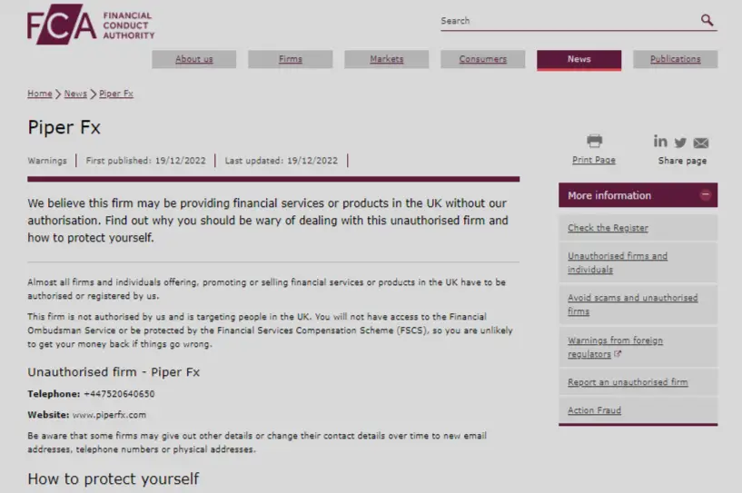Open Report an unauthorised firm link
The width and height of the screenshot is (742, 493).
coord(628,382)
